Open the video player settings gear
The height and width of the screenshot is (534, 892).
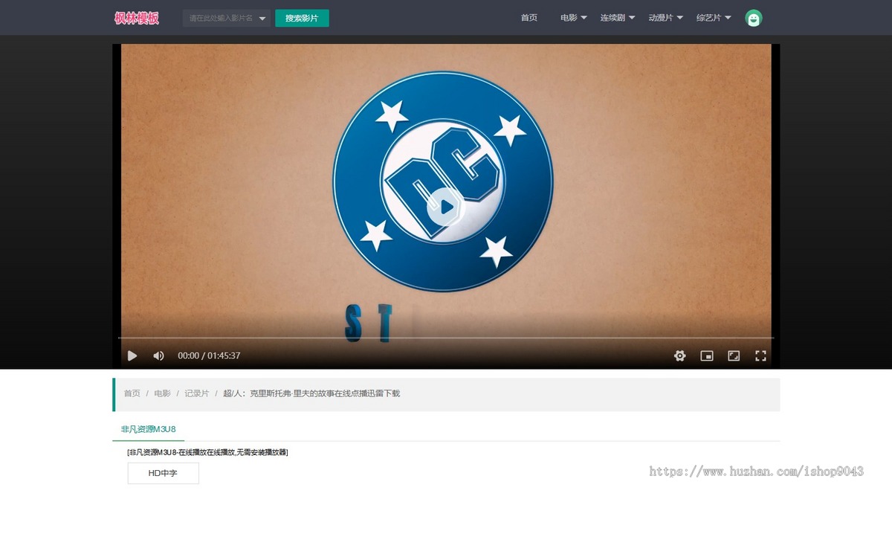(679, 356)
